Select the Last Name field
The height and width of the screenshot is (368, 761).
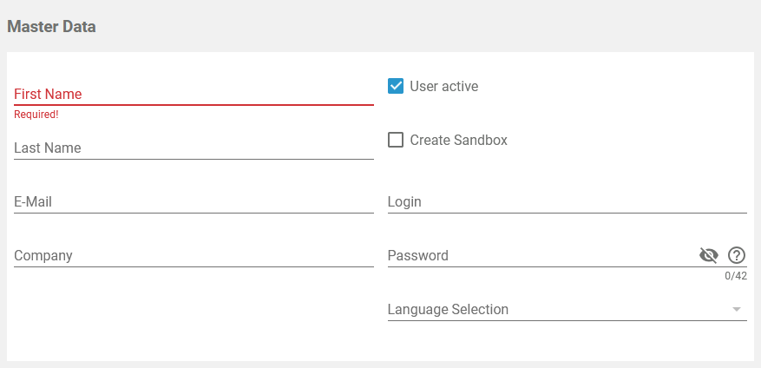point(194,148)
